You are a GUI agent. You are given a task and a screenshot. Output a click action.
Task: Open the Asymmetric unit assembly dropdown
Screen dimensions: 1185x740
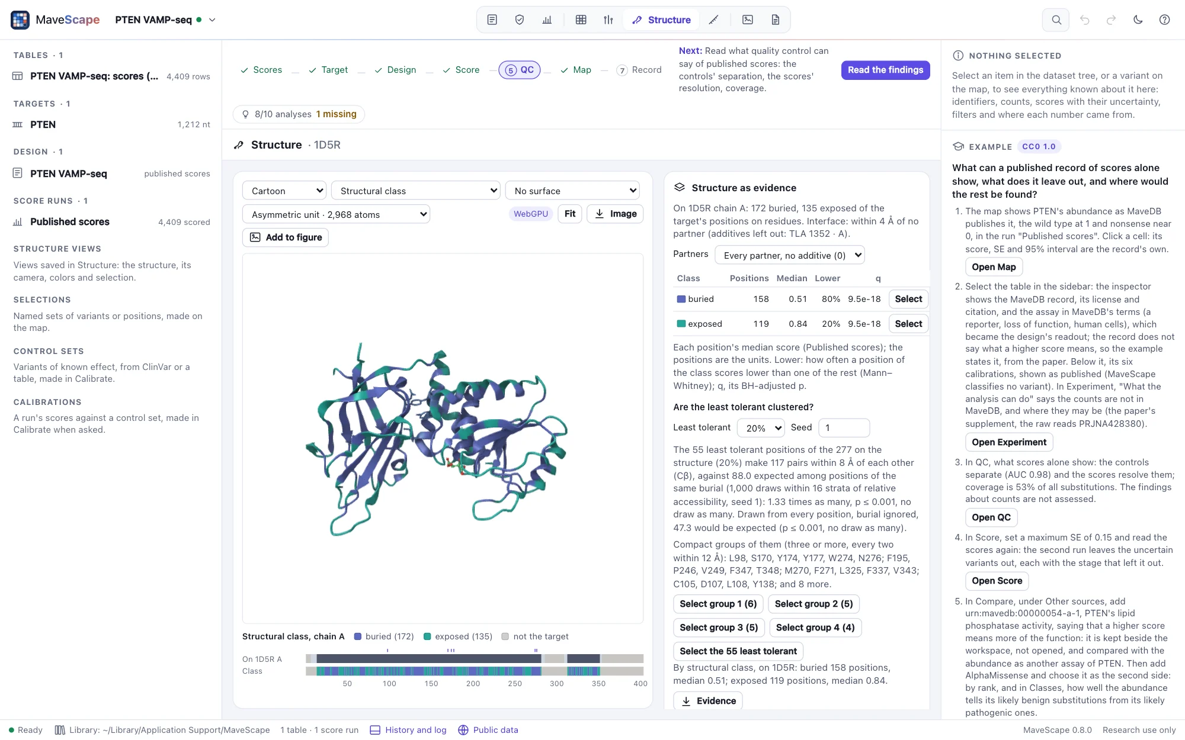pos(336,214)
